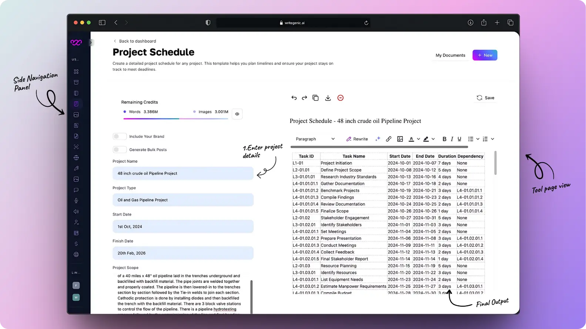Screen dimensions: 586x329
Task: Open the archive box icon in side panel
Action: tap(76, 82)
